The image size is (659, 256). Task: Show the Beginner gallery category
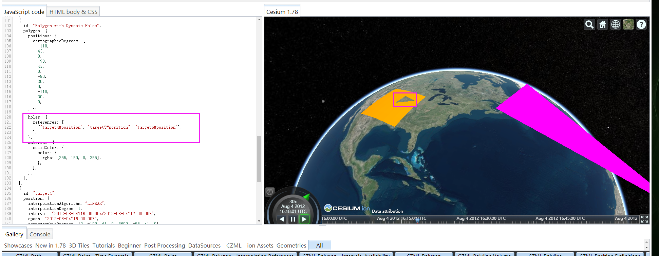pos(129,246)
